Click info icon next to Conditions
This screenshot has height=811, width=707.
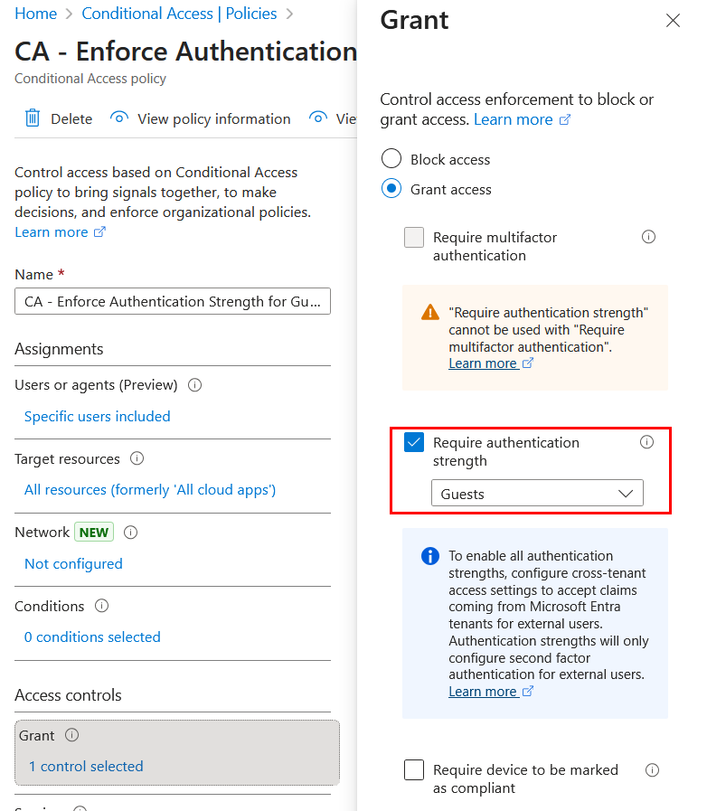(x=102, y=606)
